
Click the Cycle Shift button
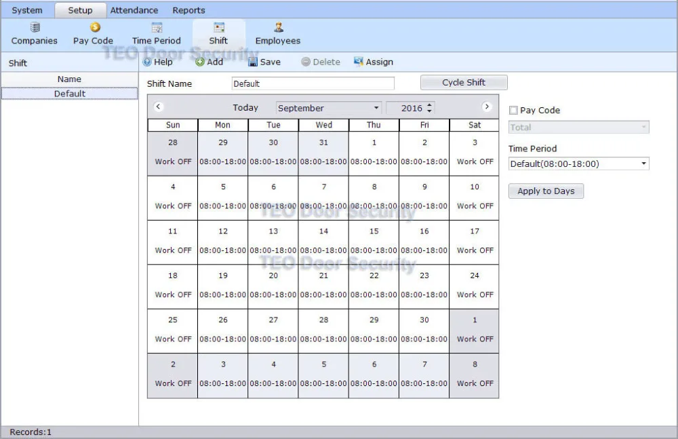point(464,82)
